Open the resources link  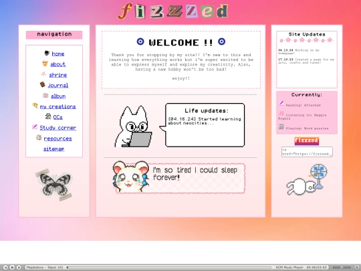click(x=57, y=139)
